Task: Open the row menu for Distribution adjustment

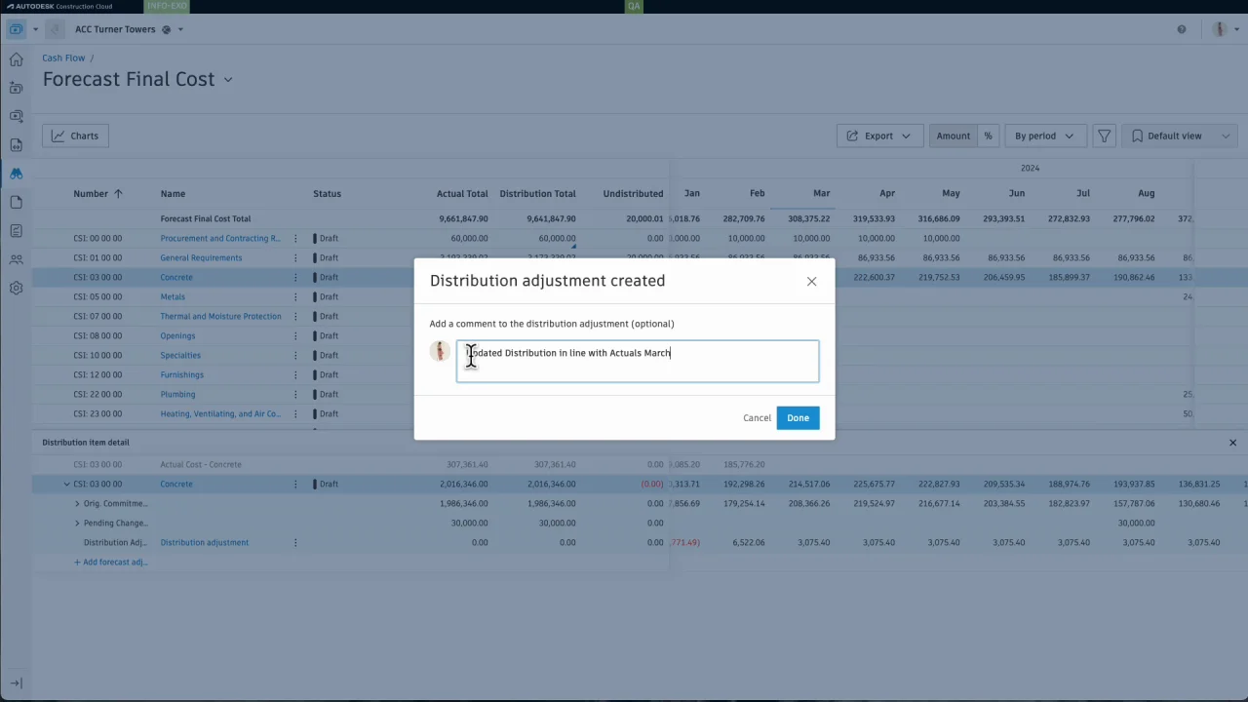Action: tap(295, 542)
